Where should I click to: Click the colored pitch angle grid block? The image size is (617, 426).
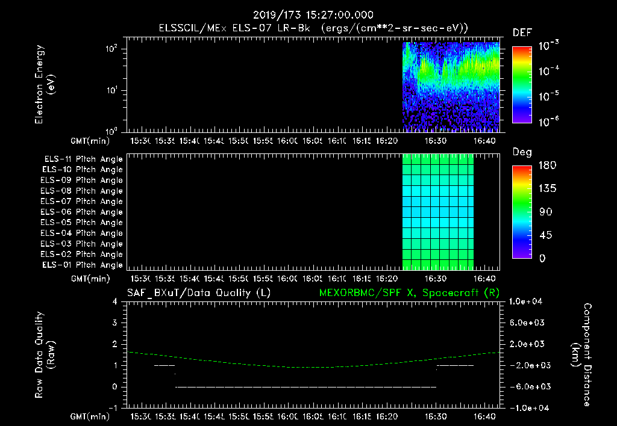(x=437, y=212)
